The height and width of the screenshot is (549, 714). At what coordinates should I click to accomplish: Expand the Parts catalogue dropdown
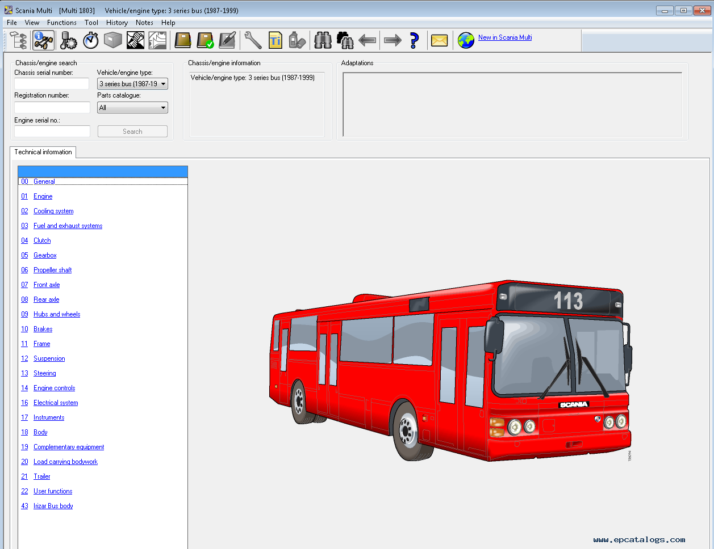(133, 108)
